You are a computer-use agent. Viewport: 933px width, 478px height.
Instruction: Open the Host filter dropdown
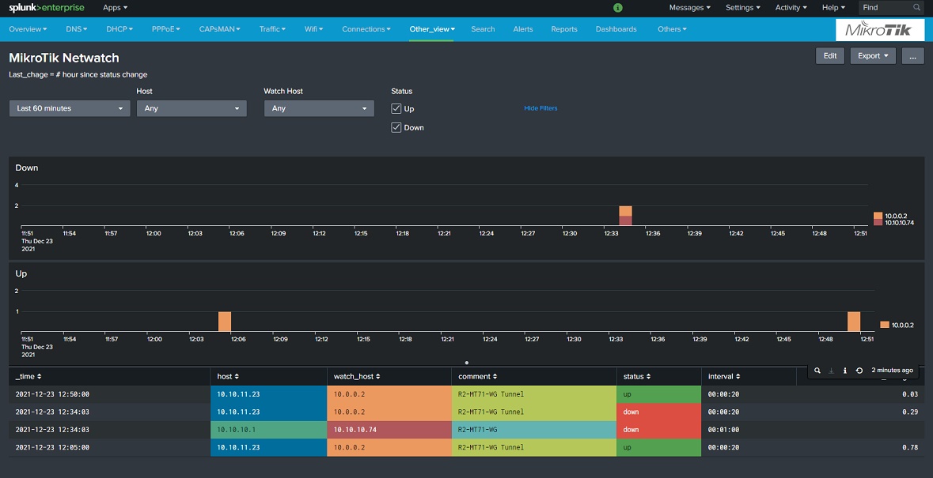pyautogui.click(x=192, y=109)
